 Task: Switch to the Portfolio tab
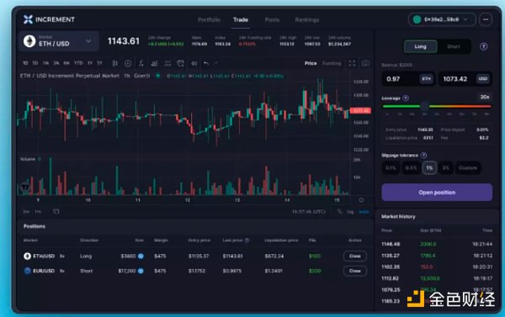point(209,20)
